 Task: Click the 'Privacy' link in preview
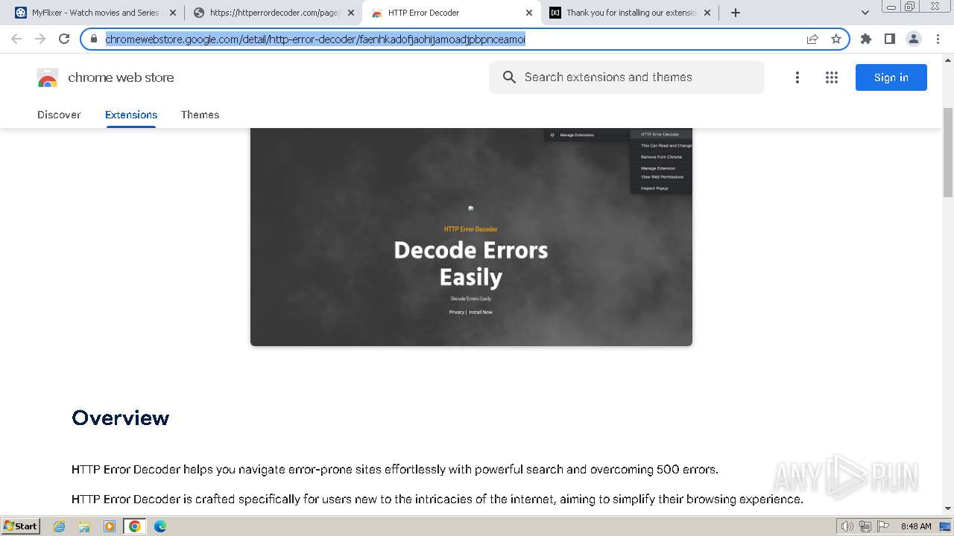[x=457, y=312]
